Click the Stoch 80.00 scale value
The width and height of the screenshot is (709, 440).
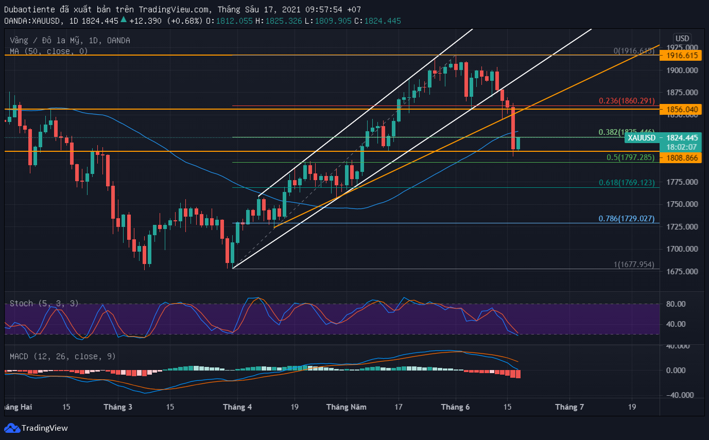(676, 304)
